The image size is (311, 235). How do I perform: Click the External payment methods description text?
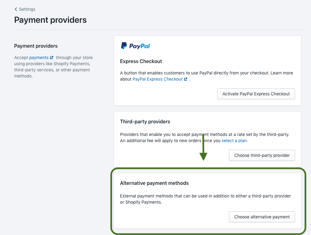click(x=206, y=199)
